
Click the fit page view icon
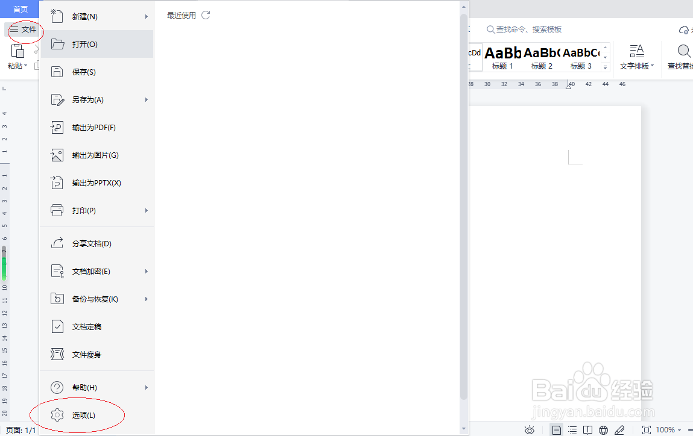click(x=646, y=430)
